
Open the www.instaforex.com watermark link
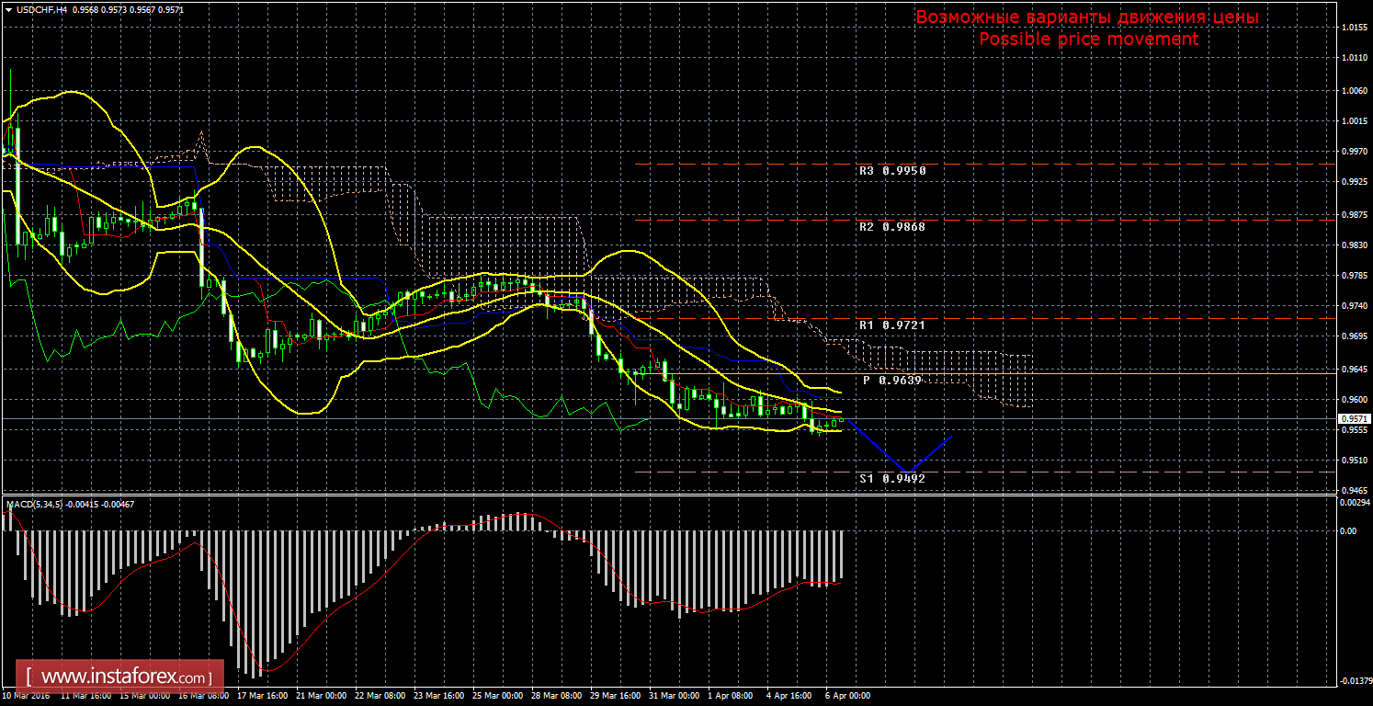[120, 678]
